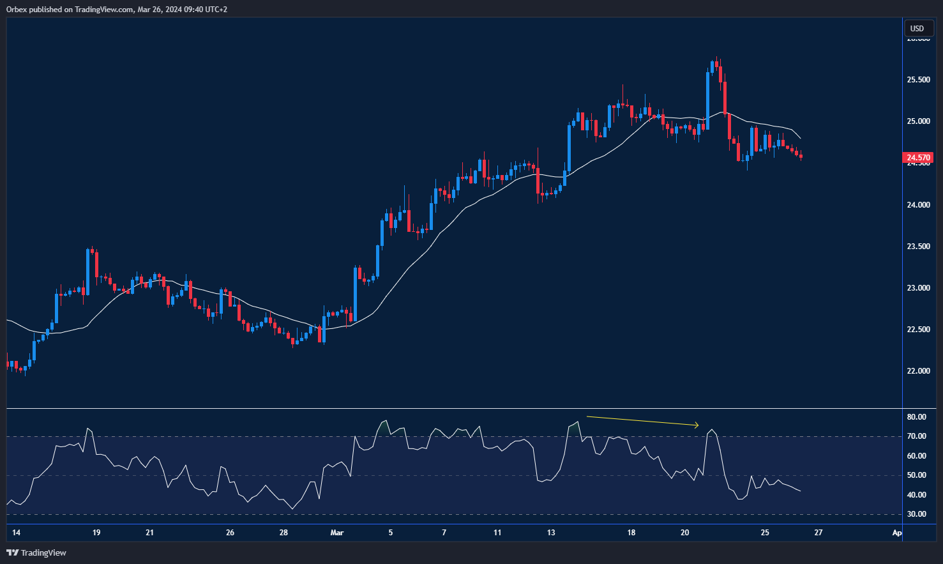Click date label 27 on time axis
943x564 pixels.
(x=819, y=533)
